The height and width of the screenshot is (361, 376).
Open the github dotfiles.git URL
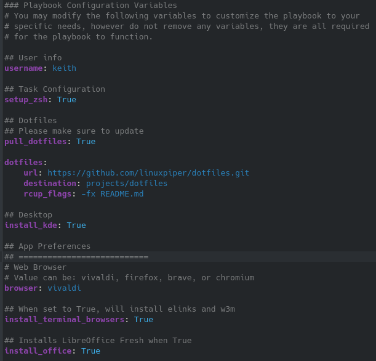tap(148, 173)
